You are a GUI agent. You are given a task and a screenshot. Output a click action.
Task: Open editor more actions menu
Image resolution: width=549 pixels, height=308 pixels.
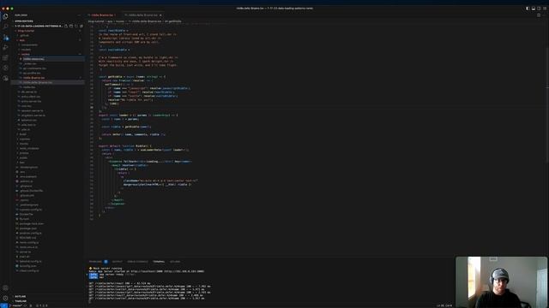[544, 15]
